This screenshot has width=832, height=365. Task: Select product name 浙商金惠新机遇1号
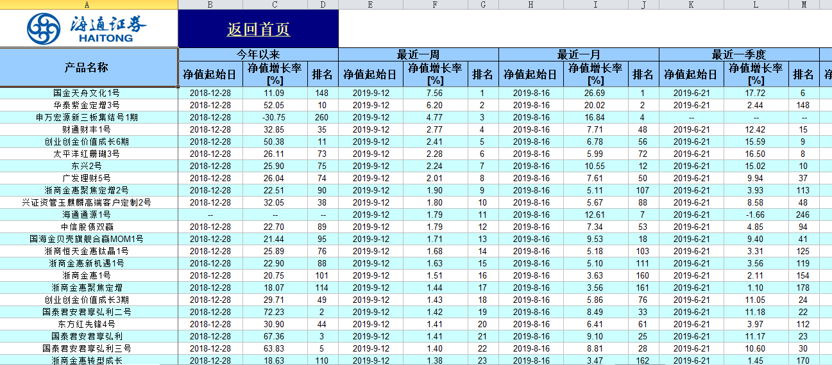pyautogui.click(x=87, y=263)
